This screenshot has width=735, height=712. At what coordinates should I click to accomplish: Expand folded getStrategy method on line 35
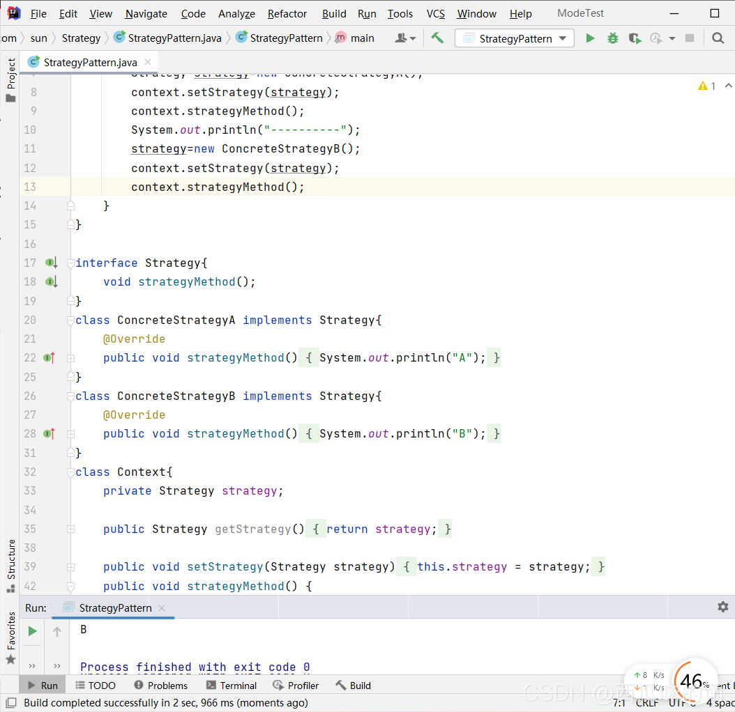coord(71,529)
